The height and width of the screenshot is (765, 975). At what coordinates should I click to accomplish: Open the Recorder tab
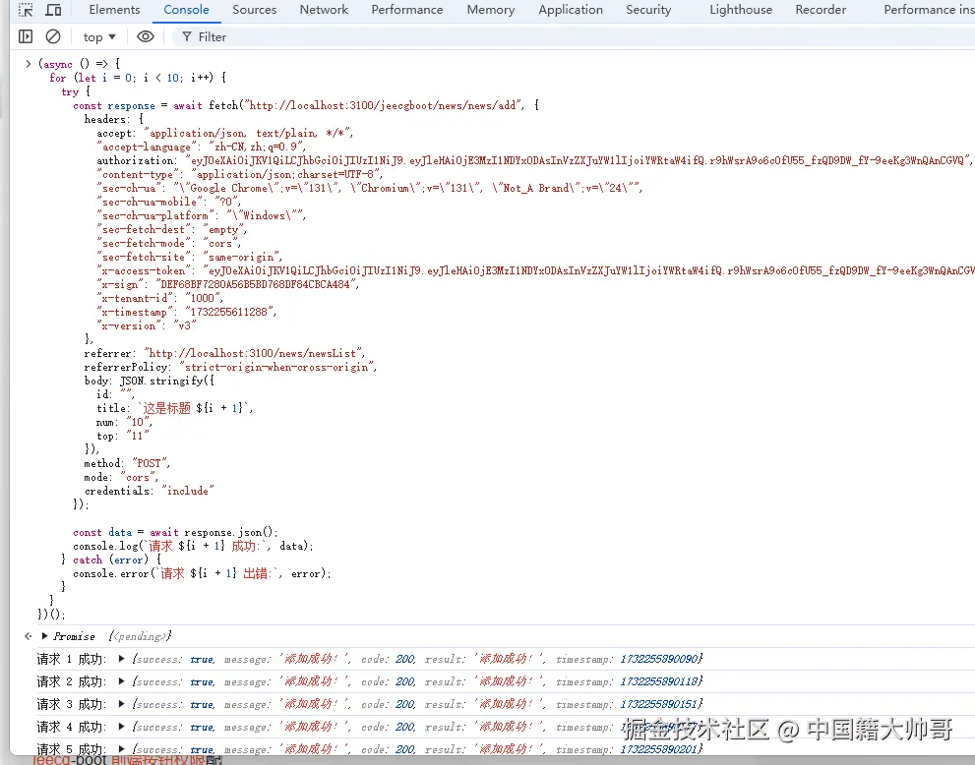tap(821, 10)
